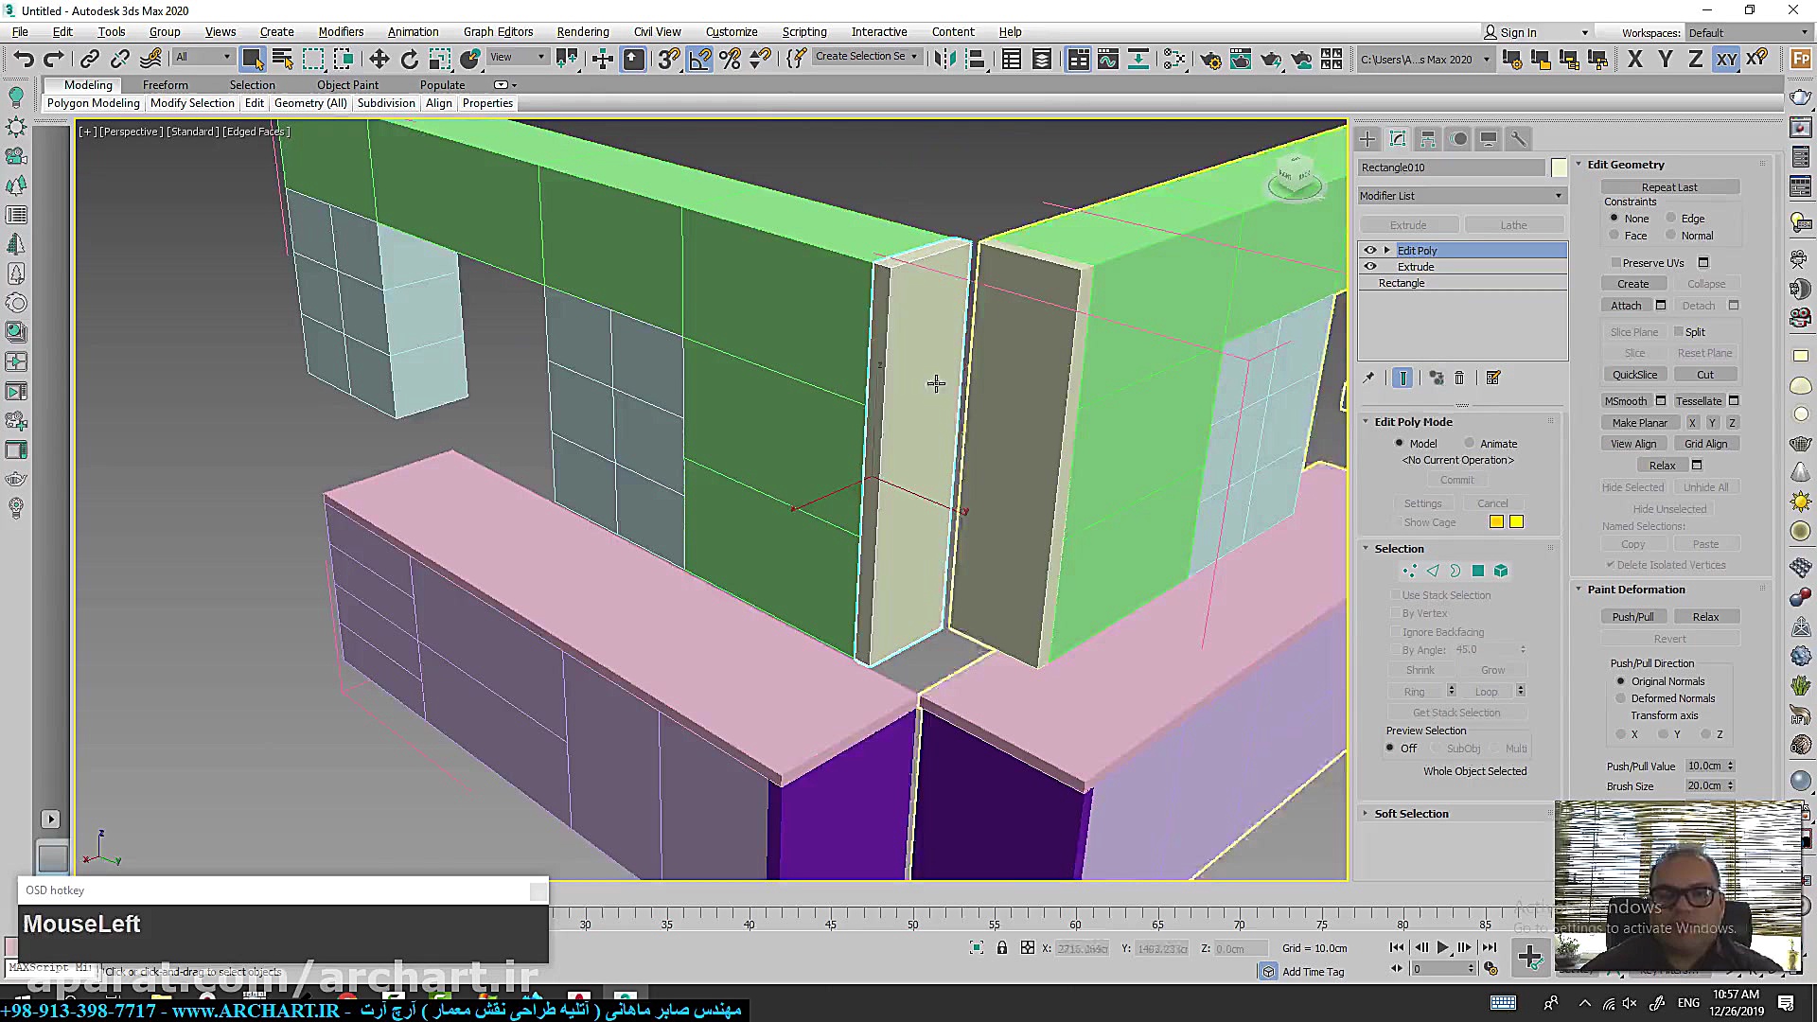The width and height of the screenshot is (1817, 1022).
Task: Select Vertex sub-object level icon
Action: click(1409, 571)
